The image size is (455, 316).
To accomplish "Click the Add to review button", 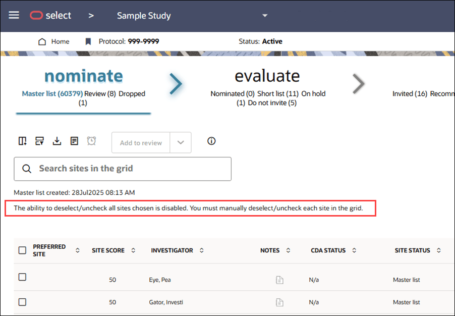I will pos(141,142).
